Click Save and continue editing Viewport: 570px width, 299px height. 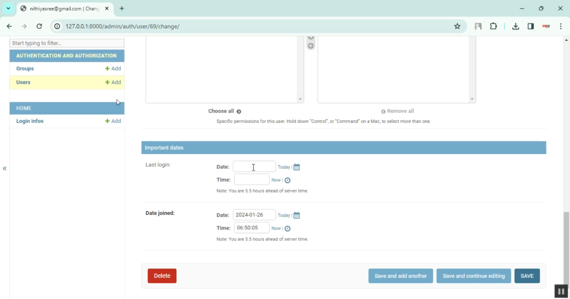pos(473,276)
